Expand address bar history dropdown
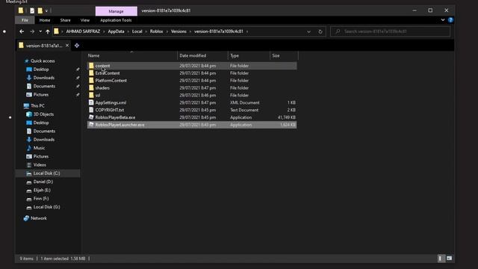 308,31
